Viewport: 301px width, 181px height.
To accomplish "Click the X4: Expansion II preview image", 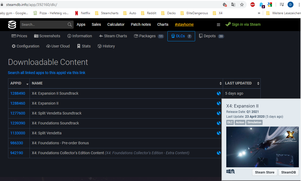I will (262, 147).
